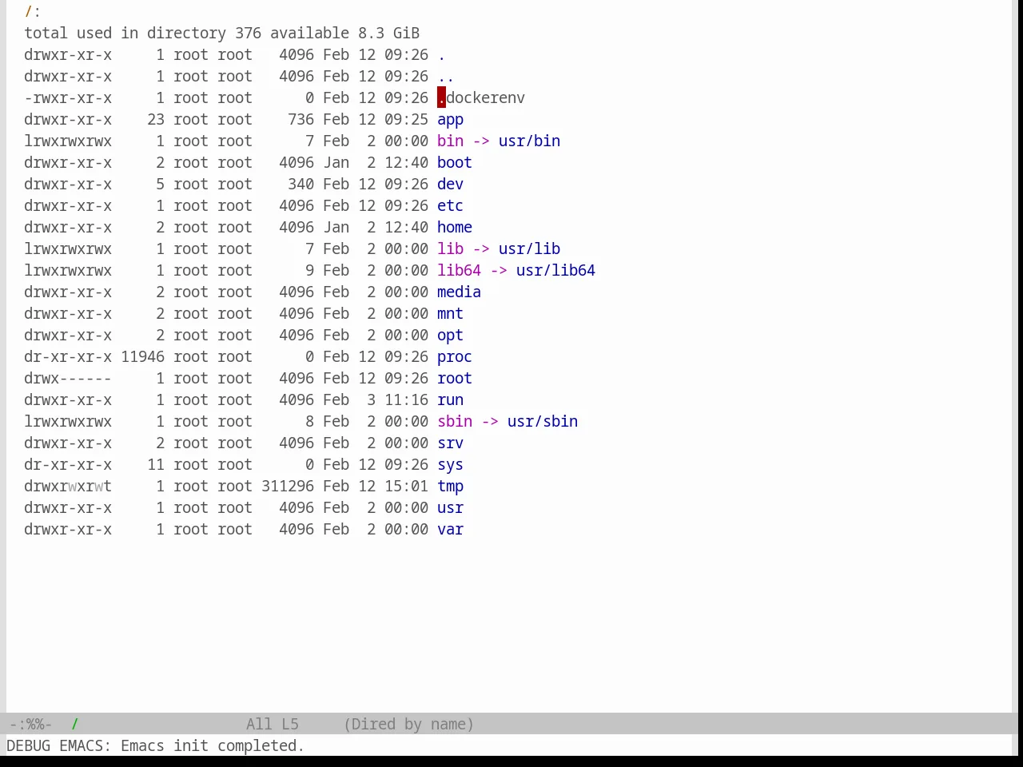Open the proc directory
The height and width of the screenshot is (767, 1023).
pos(455,357)
